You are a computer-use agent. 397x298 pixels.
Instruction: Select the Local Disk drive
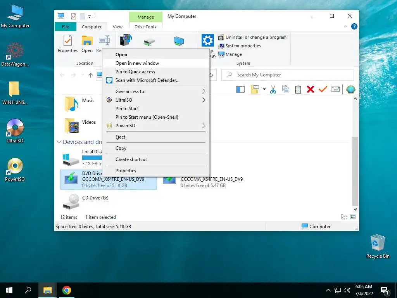click(81, 158)
